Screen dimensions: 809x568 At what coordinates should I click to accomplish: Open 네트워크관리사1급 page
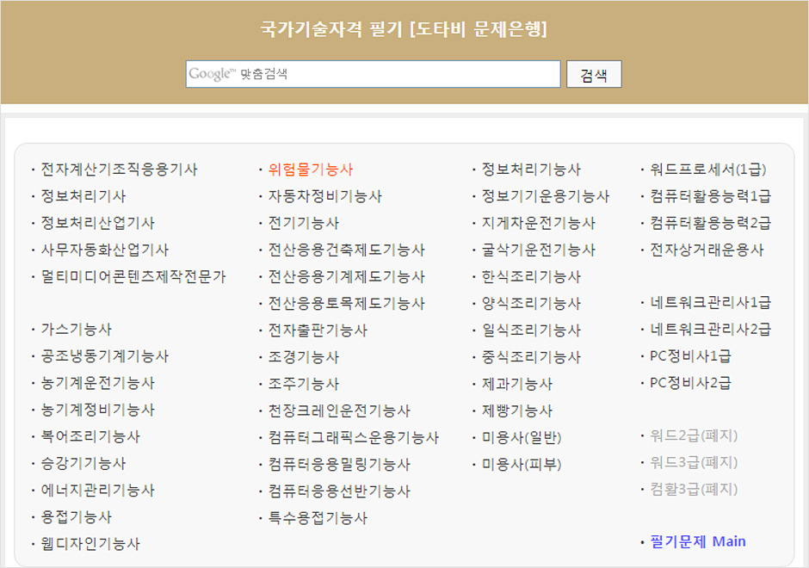click(x=699, y=302)
